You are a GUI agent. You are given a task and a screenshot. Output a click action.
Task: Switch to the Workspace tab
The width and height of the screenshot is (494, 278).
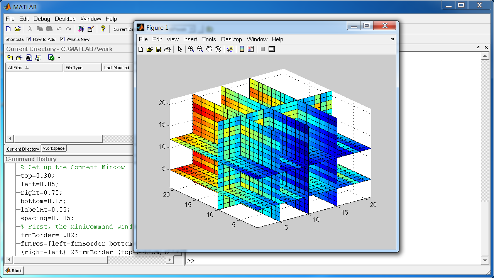[54, 148]
